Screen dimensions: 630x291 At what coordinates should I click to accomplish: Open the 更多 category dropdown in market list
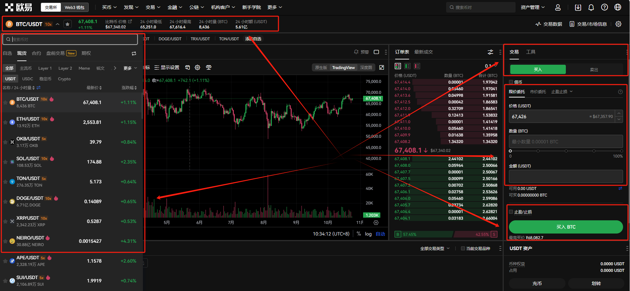coord(130,68)
